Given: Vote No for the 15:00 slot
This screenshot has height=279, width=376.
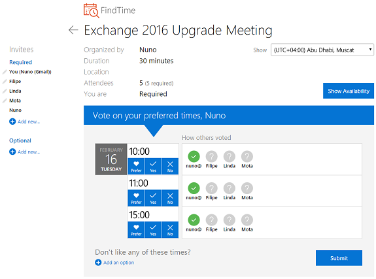Looking at the screenshot, I should pos(170,229).
